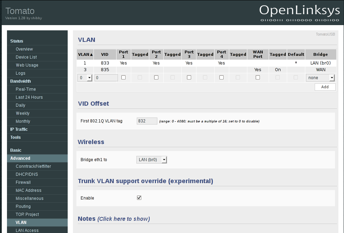View Real-Time bandwidth page
The image size is (344, 233).
pyautogui.click(x=26, y=89)
